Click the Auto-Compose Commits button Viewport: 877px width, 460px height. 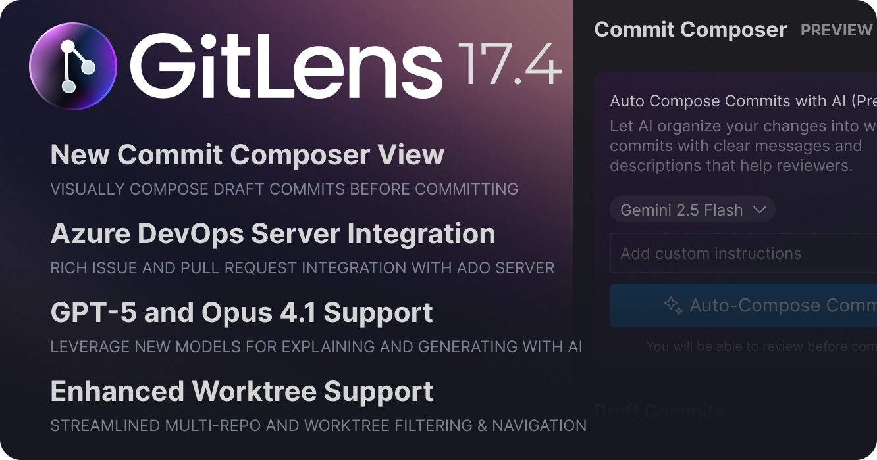[x=743, y=306]
